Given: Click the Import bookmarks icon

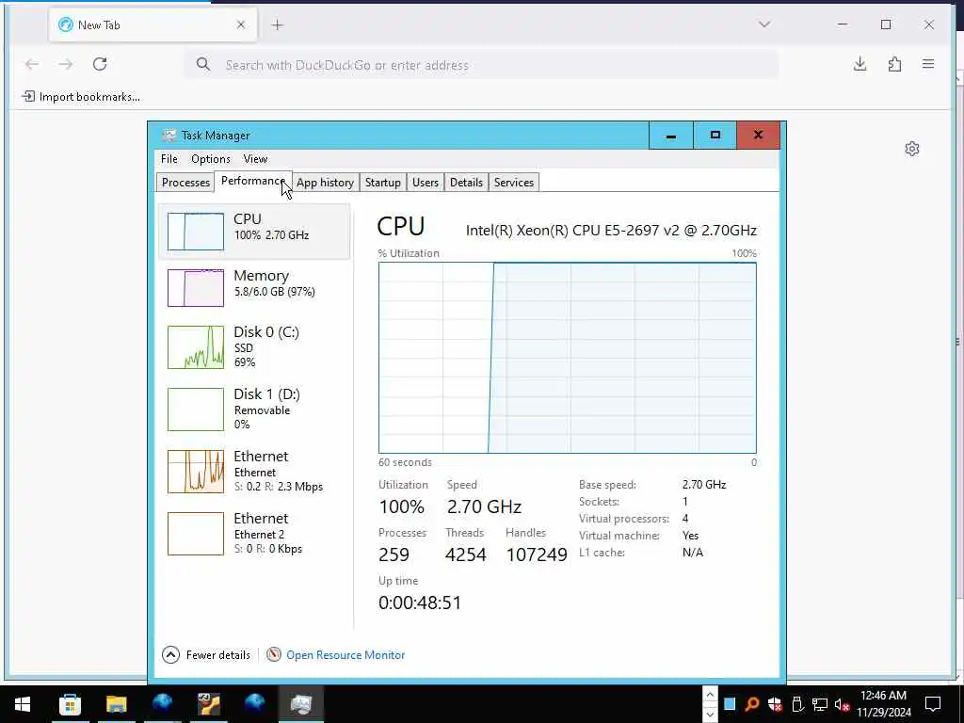Looking at the screenshot, I should (28, 97).
